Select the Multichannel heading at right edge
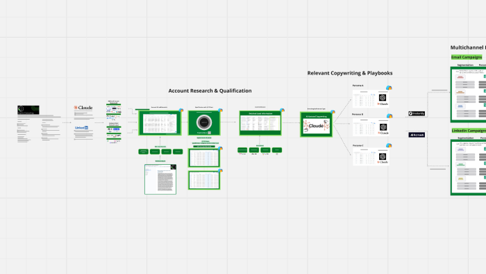Image resolution: width=486 pixels, height=274 pixels. (x=468, y=47)
